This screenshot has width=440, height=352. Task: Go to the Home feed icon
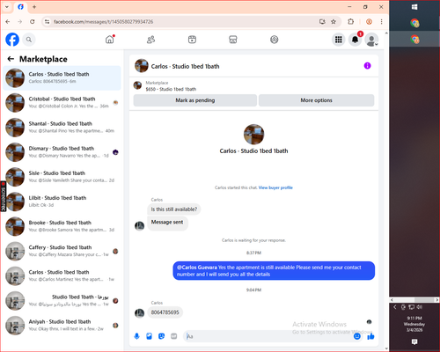click(110, 40)
